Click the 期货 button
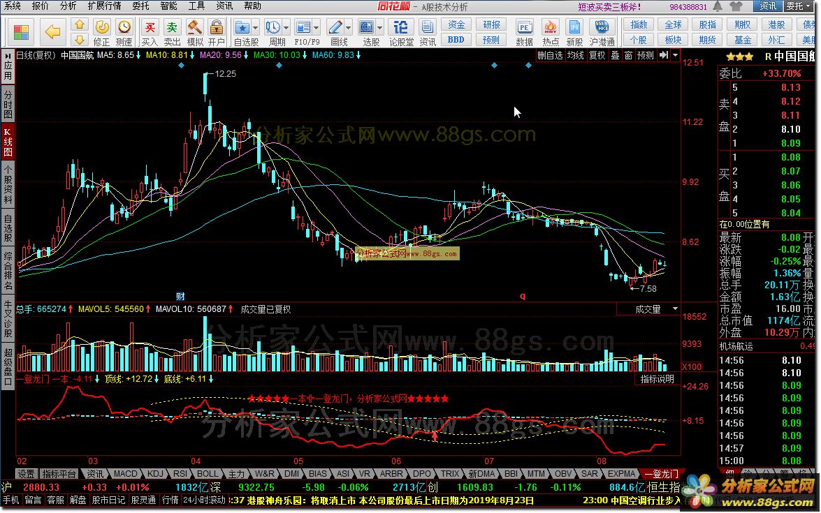This screenshot has width=821, height=513. pos(707,40)
